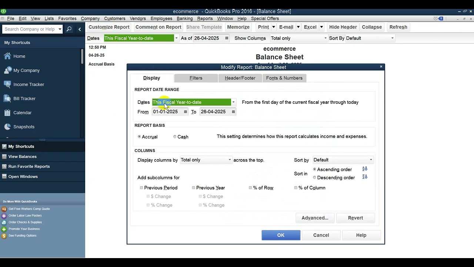Tick $ Change under Previous Period

(148, 197)
